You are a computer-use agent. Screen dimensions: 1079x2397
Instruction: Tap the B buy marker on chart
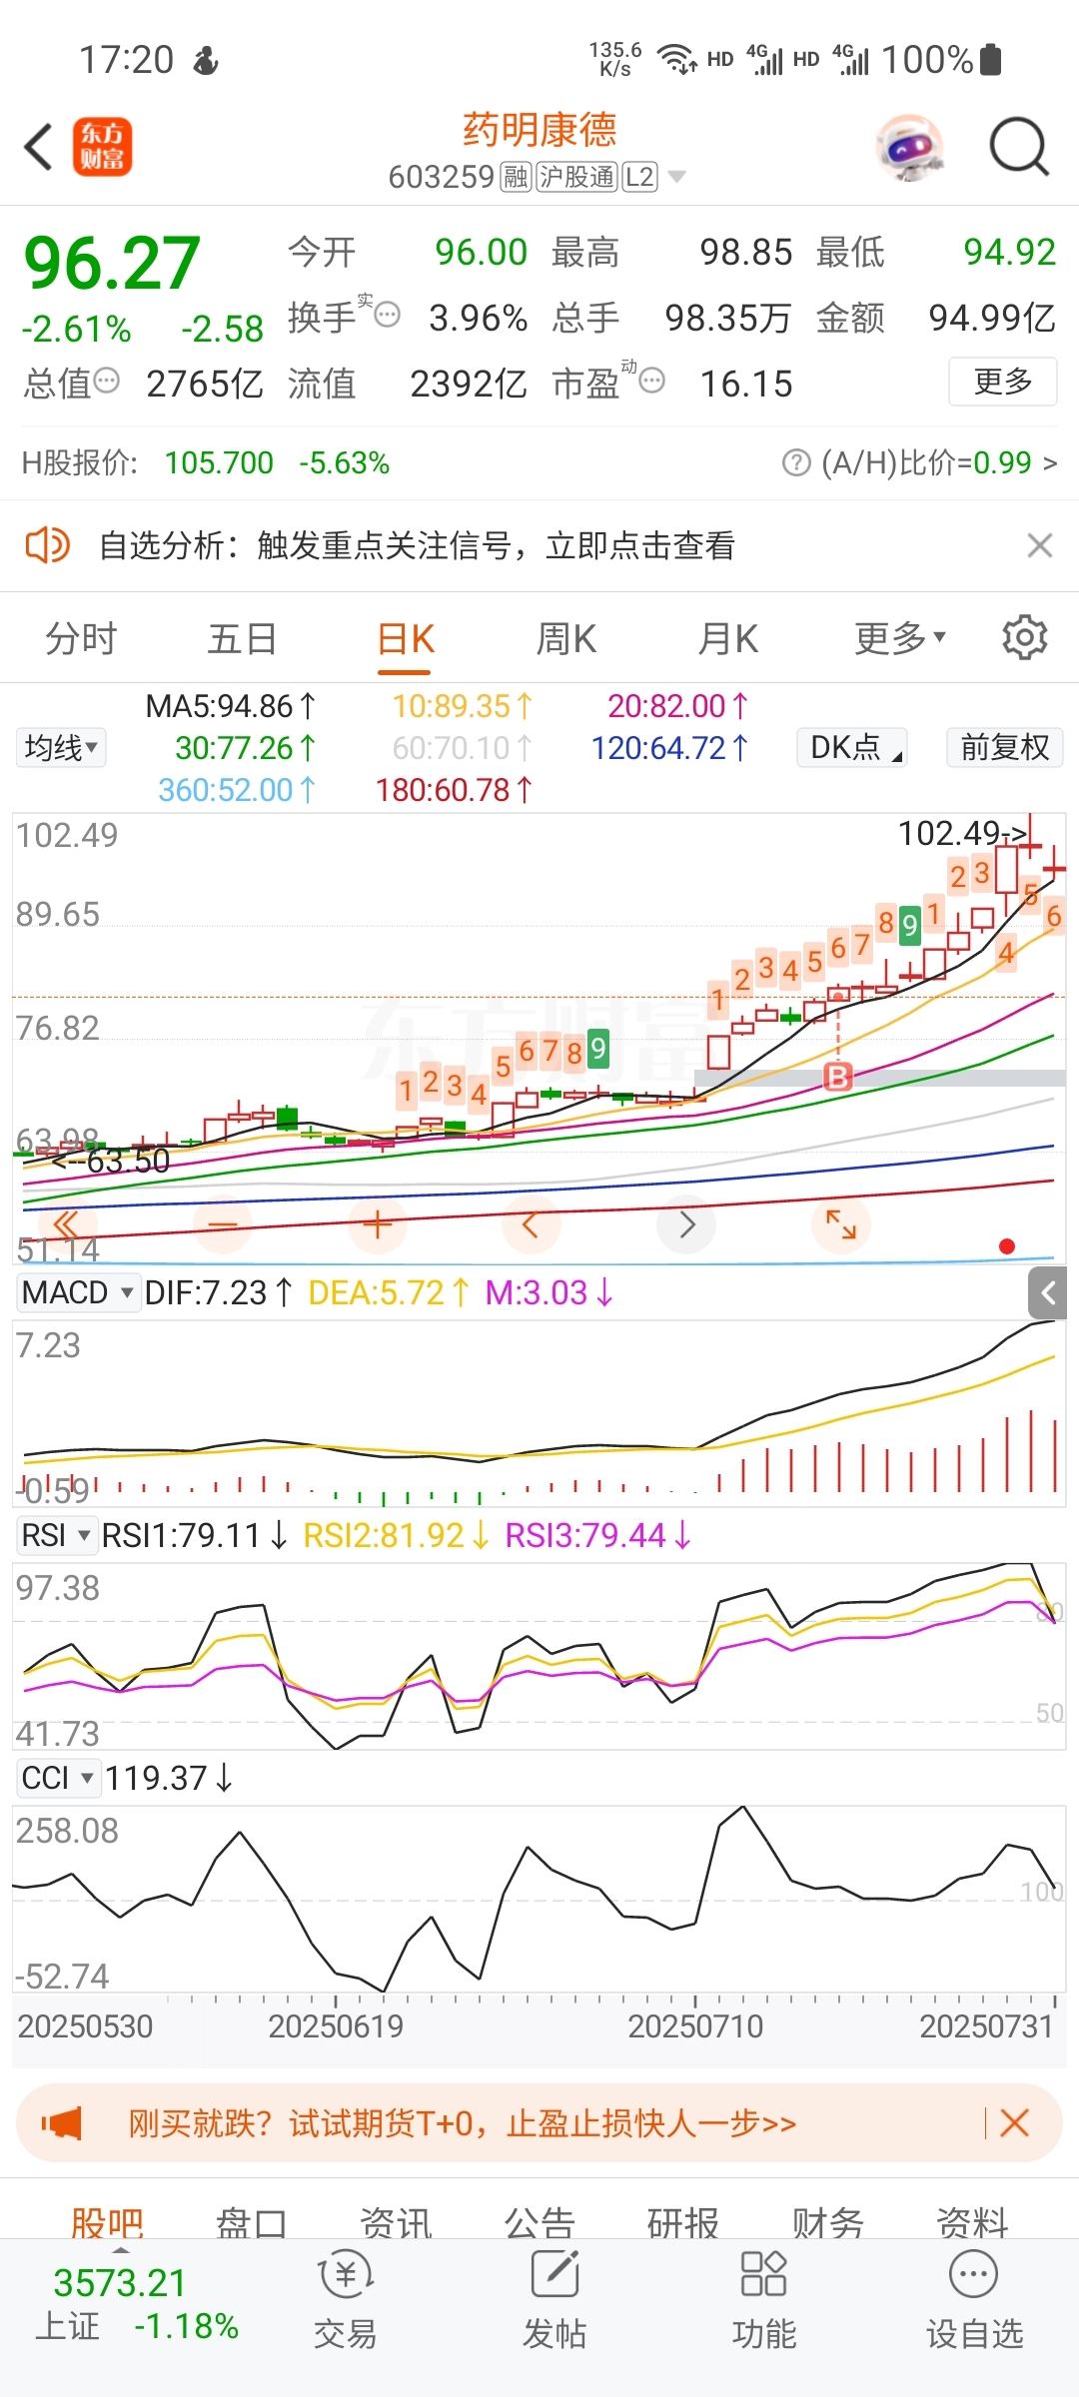tap(837, 1077)
